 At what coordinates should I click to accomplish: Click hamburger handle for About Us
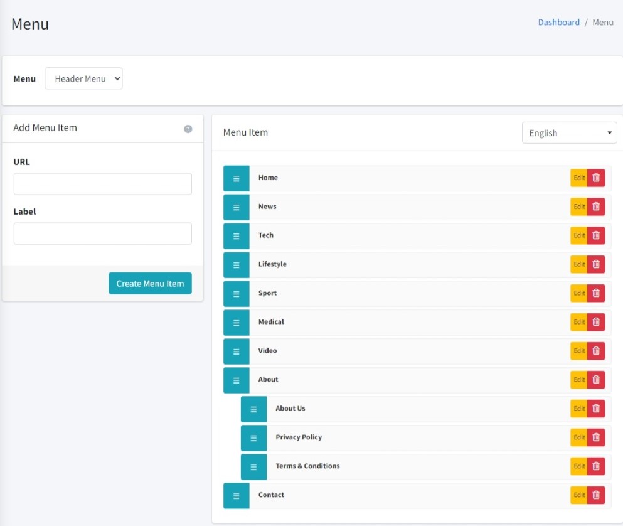[253, 409]
